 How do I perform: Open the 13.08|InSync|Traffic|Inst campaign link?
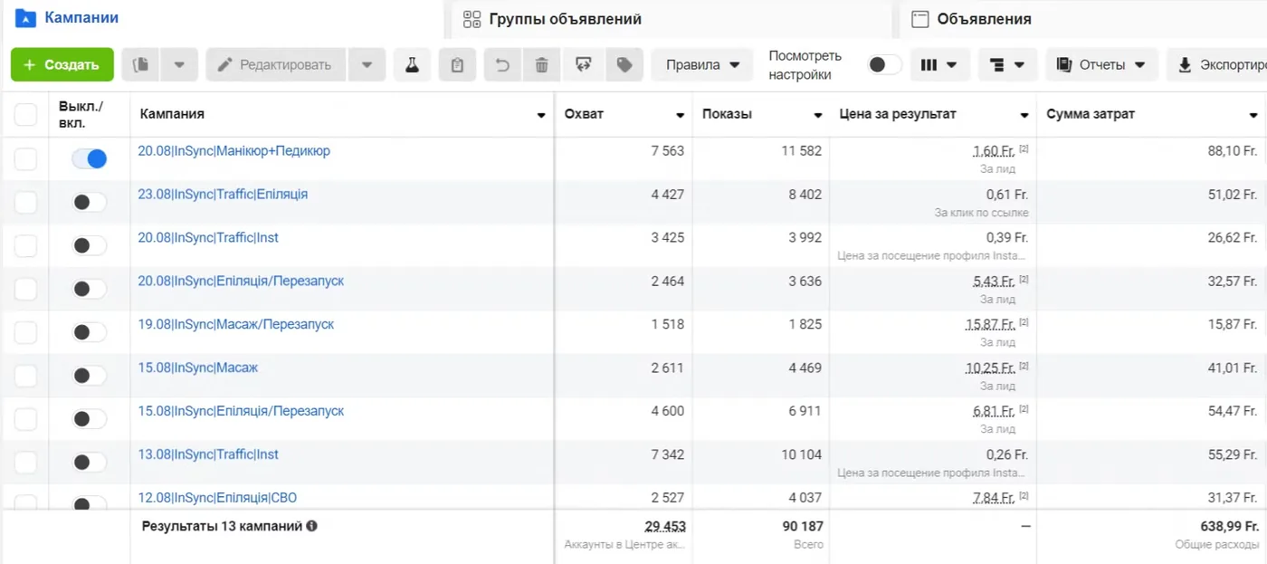(x=208, y=454)
